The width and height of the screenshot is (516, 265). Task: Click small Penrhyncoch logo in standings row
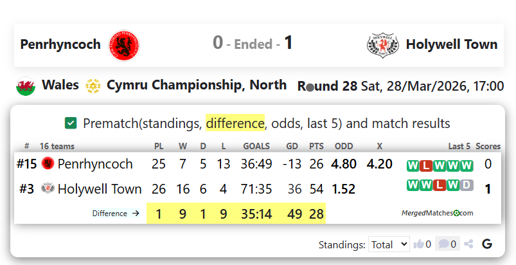point(47,164)
